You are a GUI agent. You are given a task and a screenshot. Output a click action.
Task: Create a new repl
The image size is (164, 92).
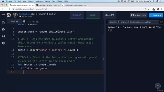[x=156, y=15]
